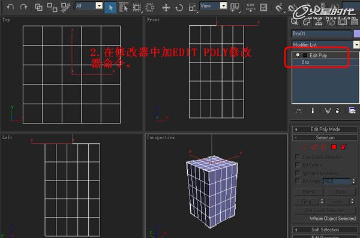Image resolution: width=360 pixels, height=238 pixels.
Task: Select Element sub-object level icon
Action: coord(344,147)
